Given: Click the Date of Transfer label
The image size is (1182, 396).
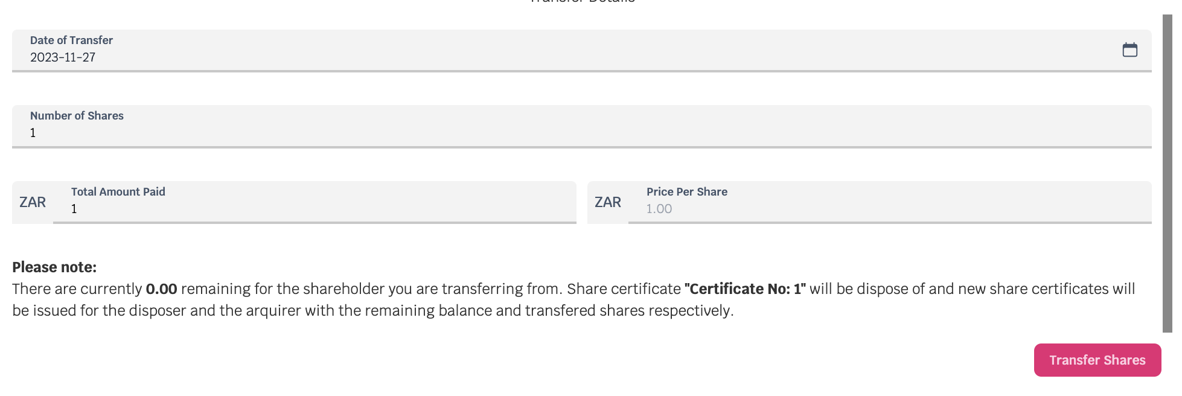Looking at the screenshot, I should pyautogui.click(x=71, y=40).
